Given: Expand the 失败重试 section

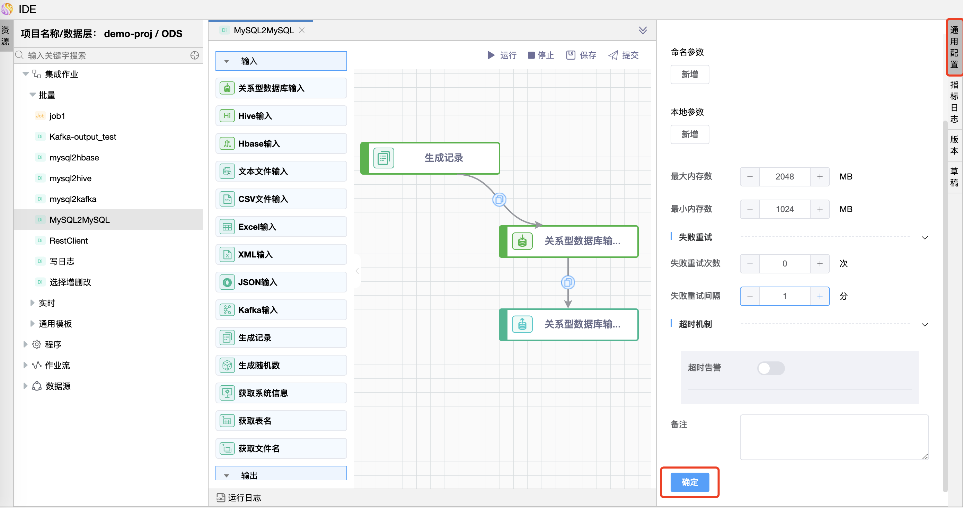Looking at the screenshot, I should tap(925, 238).
